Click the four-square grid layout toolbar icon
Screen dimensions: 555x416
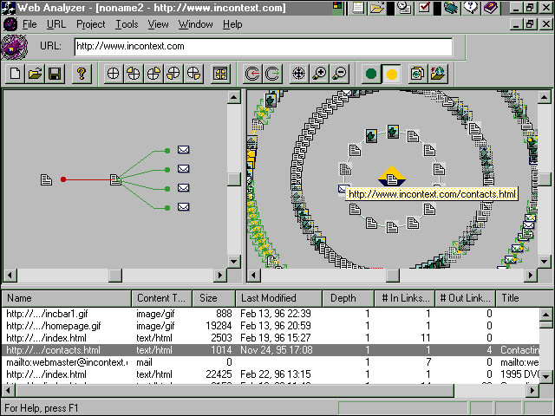(x=220, y=74)
